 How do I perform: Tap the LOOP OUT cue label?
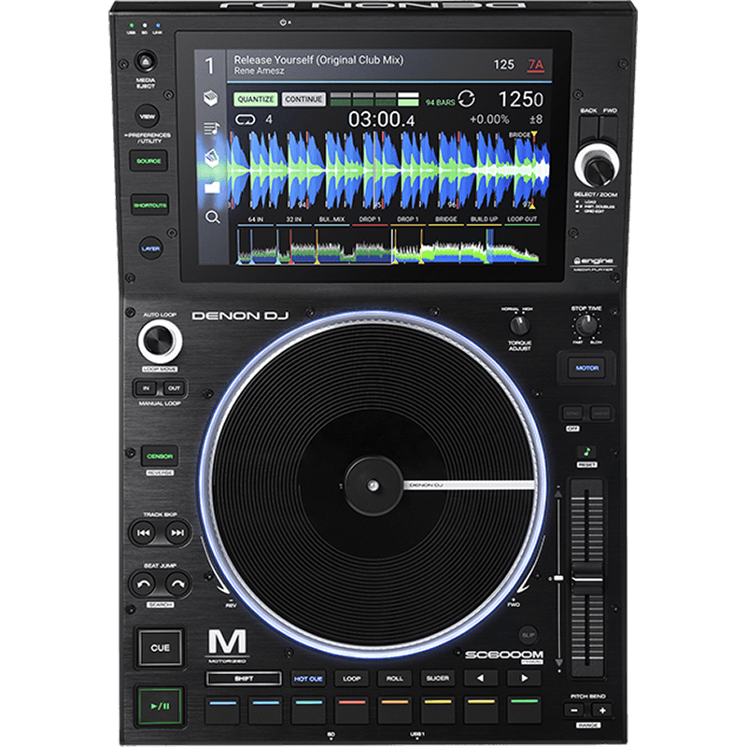coord(522,219)
